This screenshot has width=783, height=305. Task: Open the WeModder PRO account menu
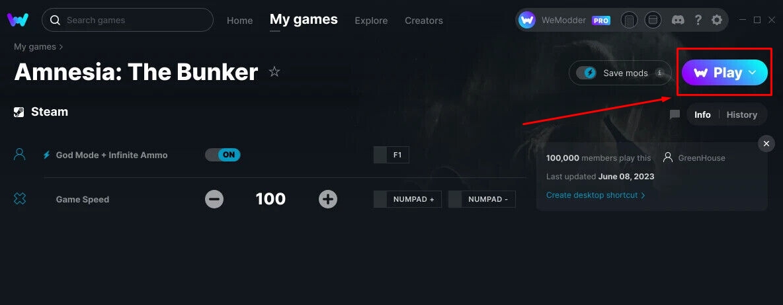click(x=564, y=21)
